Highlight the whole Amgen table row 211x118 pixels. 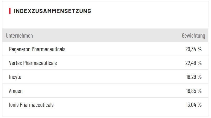105,91
